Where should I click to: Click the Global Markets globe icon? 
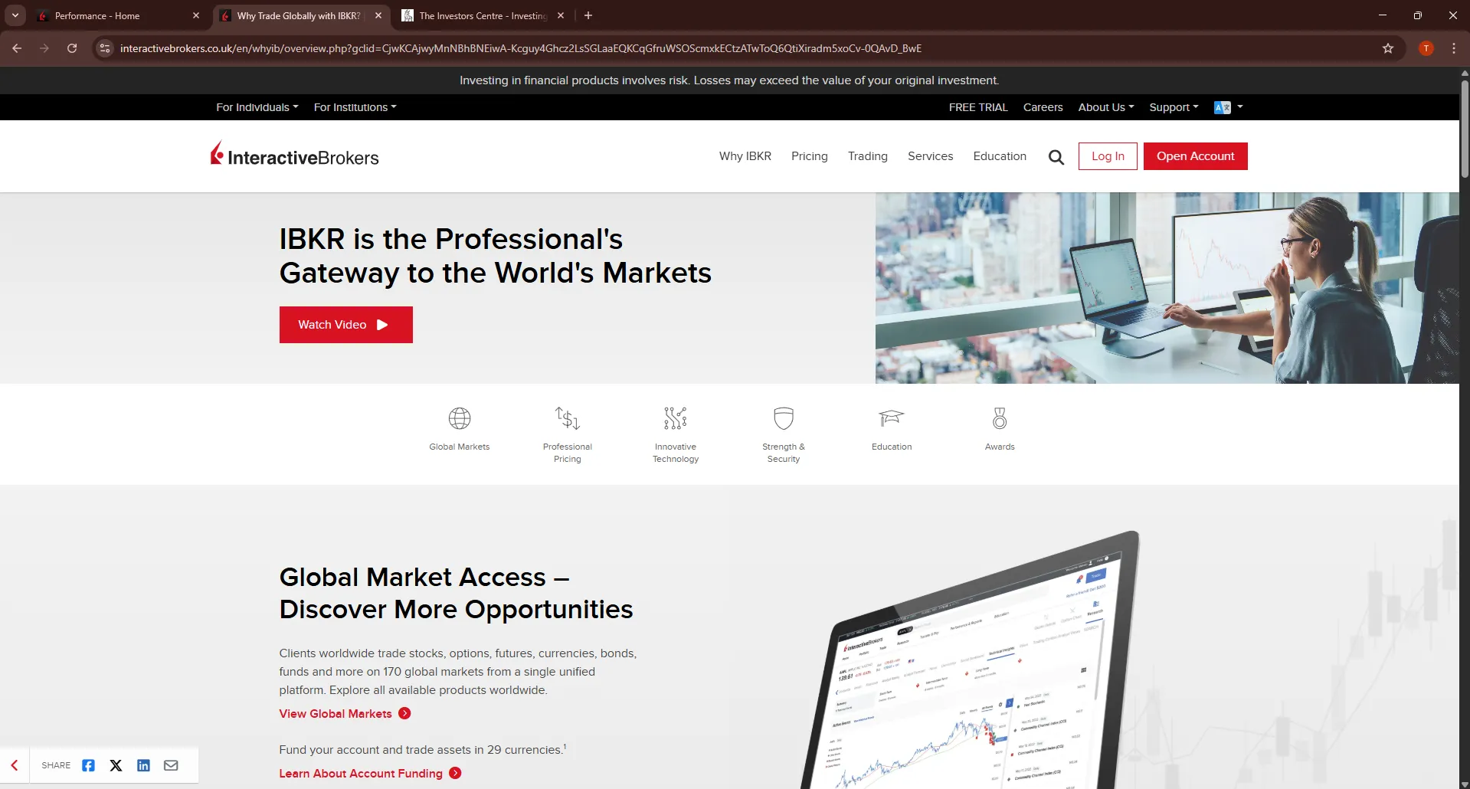(460, 418)
